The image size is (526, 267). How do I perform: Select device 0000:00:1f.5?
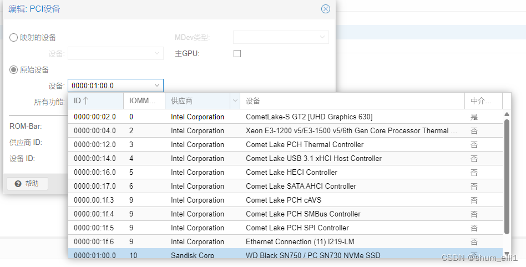click(285, 228)
